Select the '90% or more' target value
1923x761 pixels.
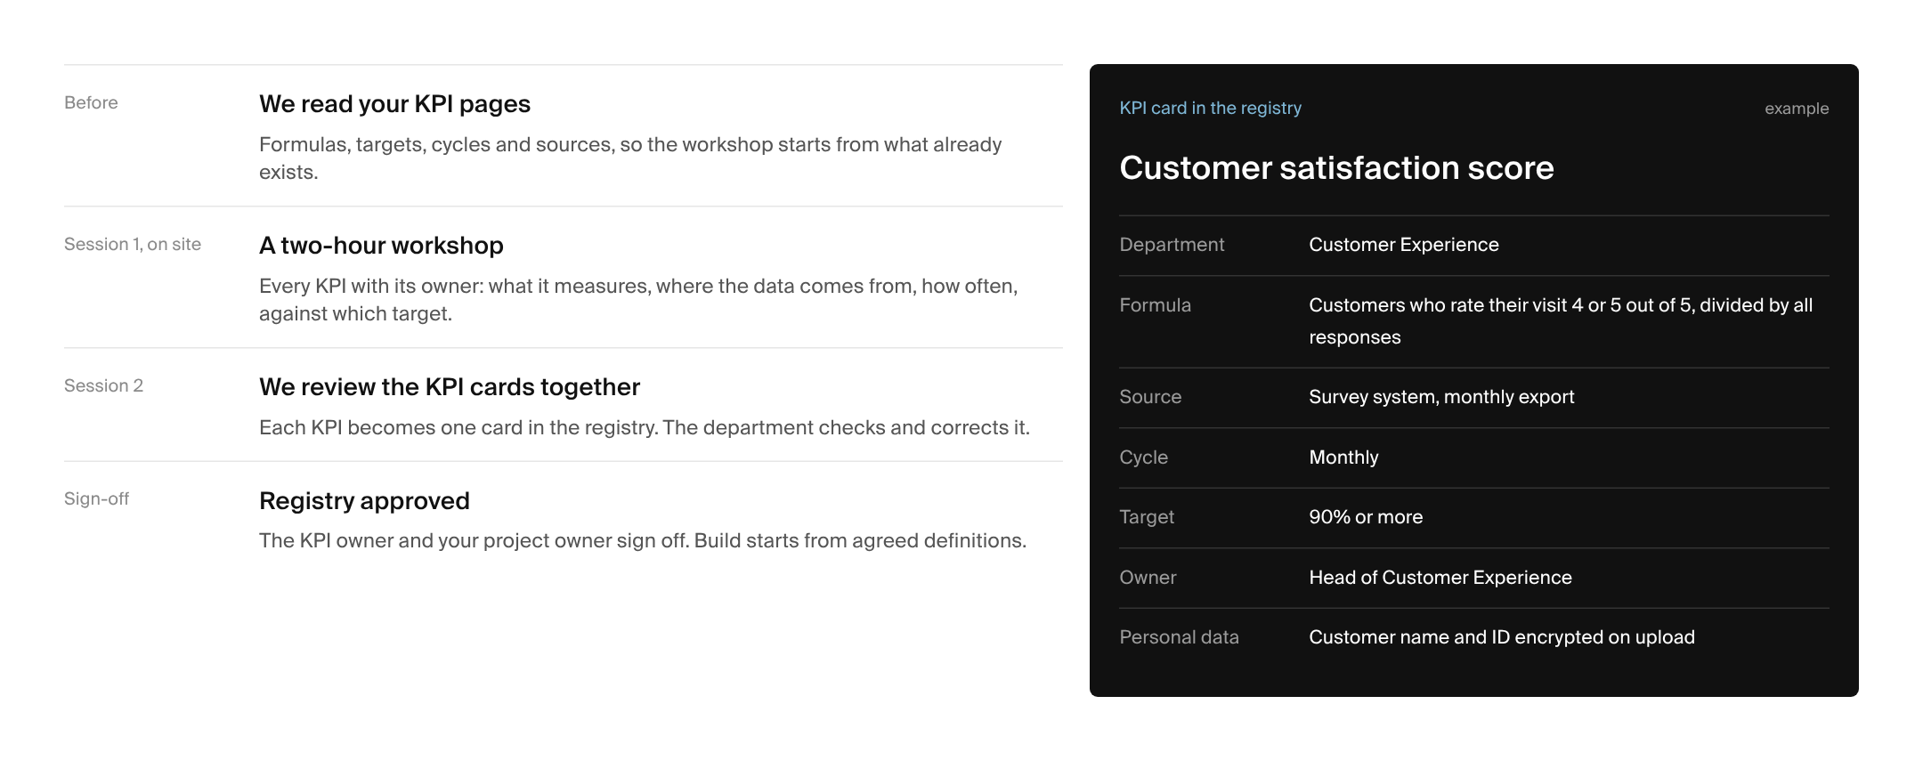pyautogui.click(x=1366, y=517)
